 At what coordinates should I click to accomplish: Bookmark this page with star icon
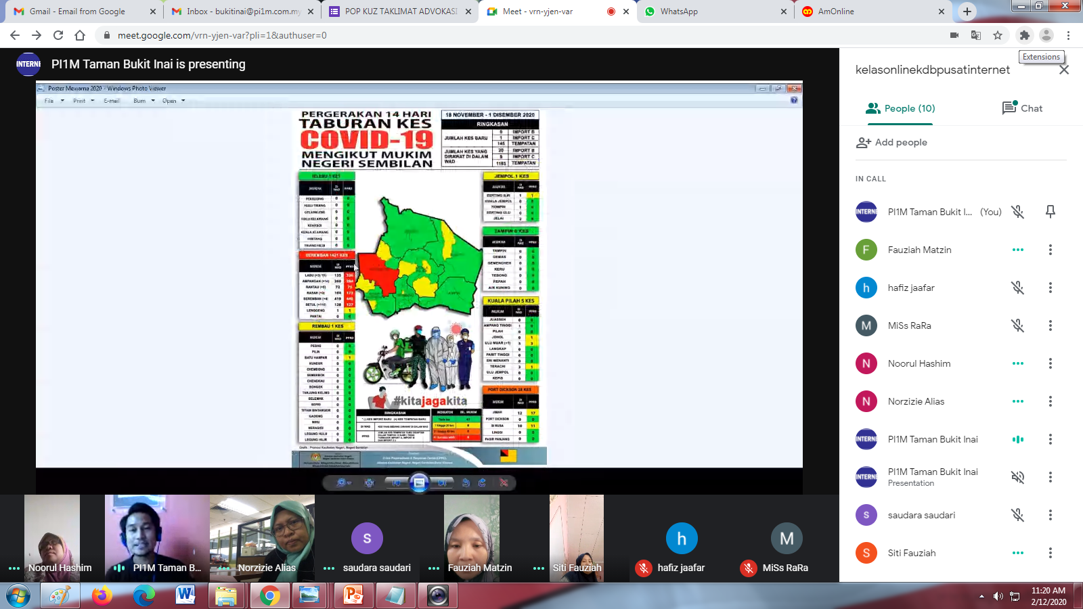click(x=998, y=35)
